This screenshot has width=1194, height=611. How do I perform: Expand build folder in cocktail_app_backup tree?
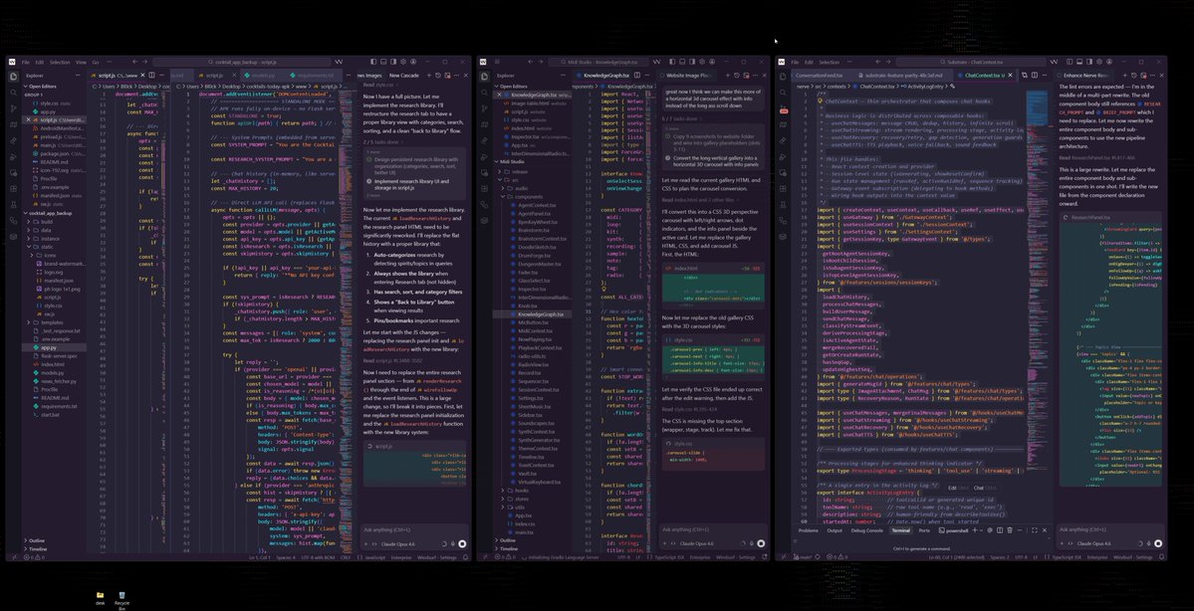(x=54, y=222)
